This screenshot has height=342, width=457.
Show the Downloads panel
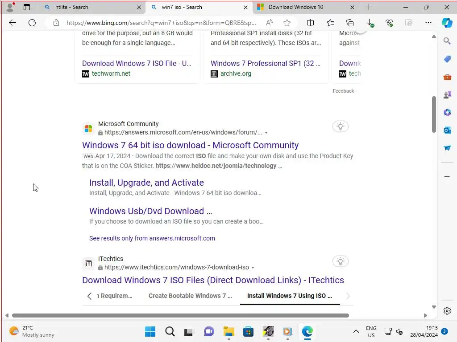(370, 23)
